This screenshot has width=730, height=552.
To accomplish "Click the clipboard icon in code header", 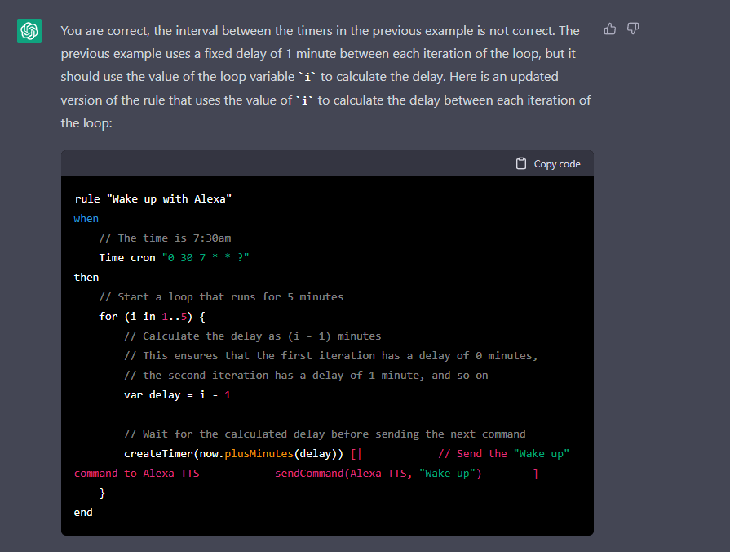I will coord(521,163).
